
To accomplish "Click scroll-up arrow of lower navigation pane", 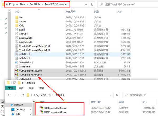I will point(34,101).
